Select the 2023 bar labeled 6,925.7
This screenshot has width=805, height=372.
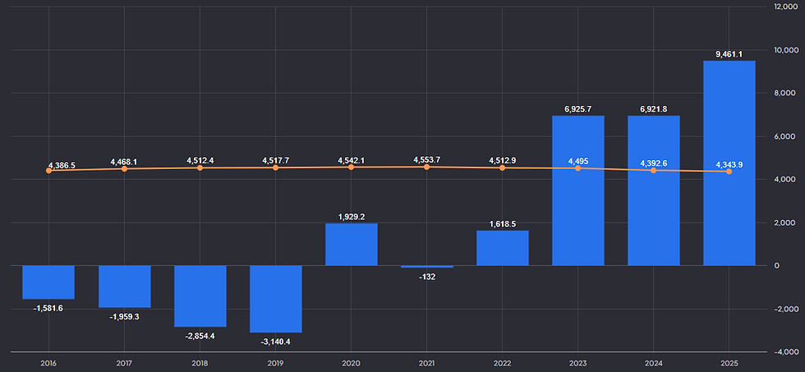coord(578,191)
